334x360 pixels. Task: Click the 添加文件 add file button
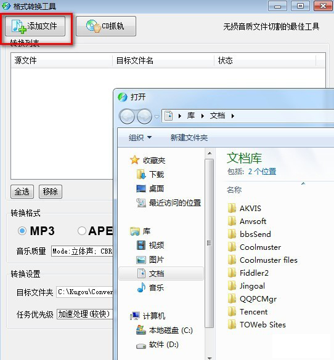pyautogui.click(x=35, y=26)
